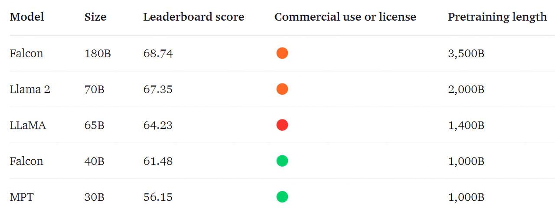Viewport: 555px width, 222px height.
Task: Click the orange license dot for Llama 2
Action: (282, 89)
